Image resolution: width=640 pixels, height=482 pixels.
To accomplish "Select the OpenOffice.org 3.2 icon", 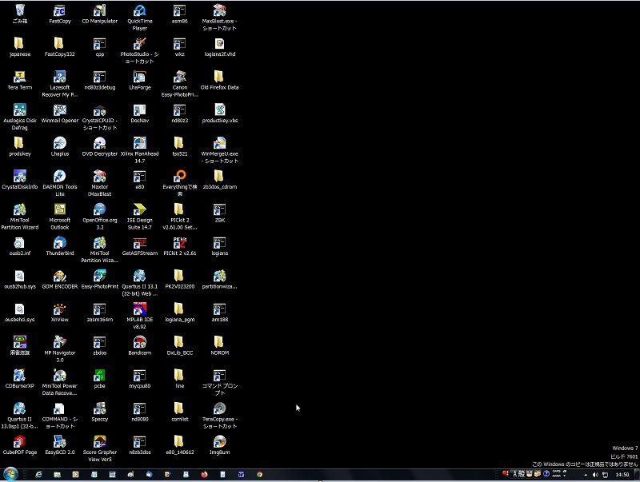I will pos(99,209).
